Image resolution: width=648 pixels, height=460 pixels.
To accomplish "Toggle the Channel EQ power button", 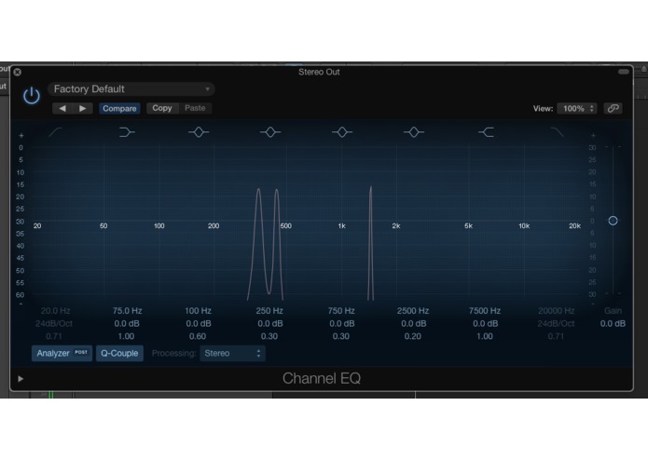I will click(32, 96).
